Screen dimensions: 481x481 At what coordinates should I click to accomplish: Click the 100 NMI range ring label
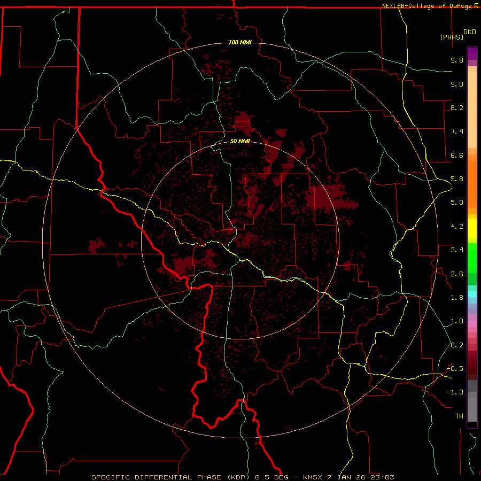240,42
